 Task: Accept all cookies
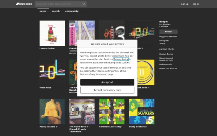tap(107, 82)
